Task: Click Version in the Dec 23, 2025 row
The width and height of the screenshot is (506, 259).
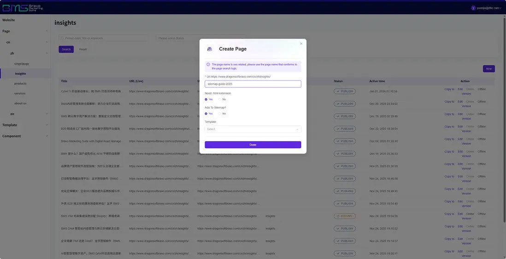Action: click(x=466, y=131)
